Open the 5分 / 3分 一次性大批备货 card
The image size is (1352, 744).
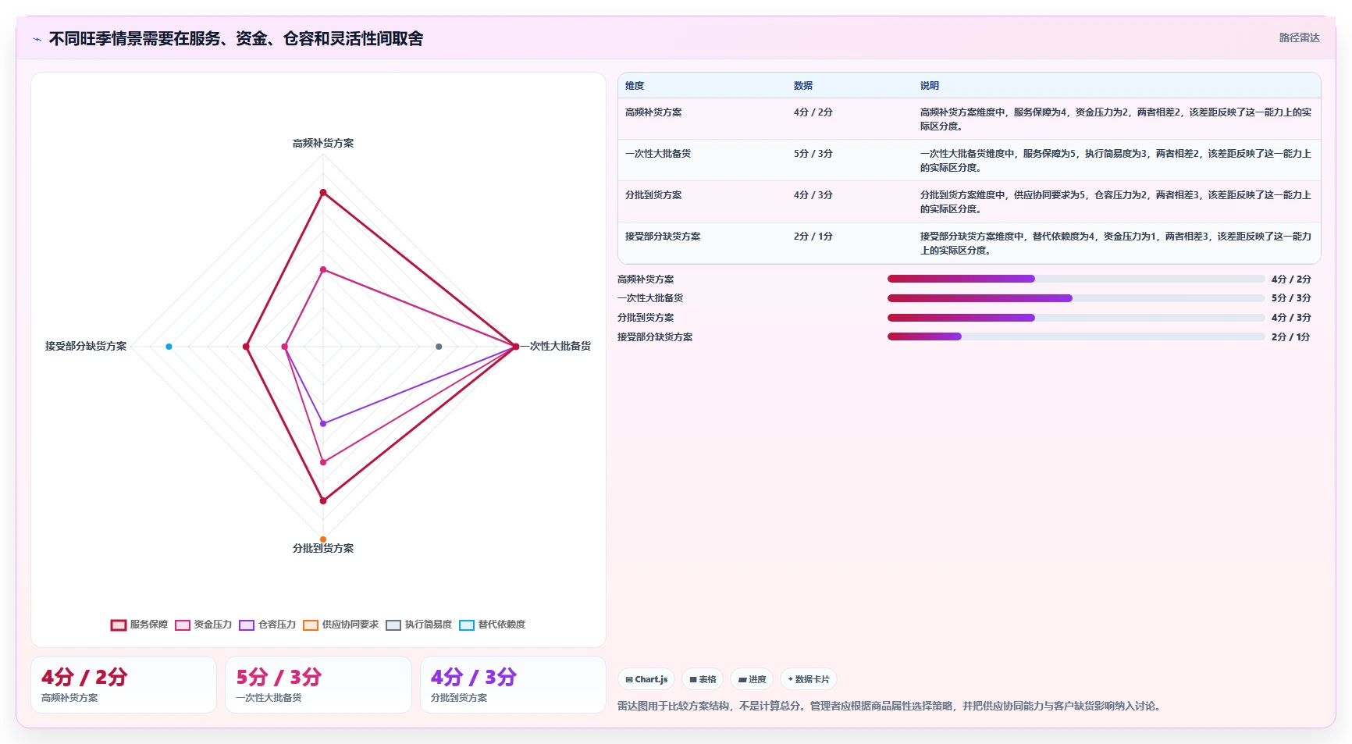point(318,685)
